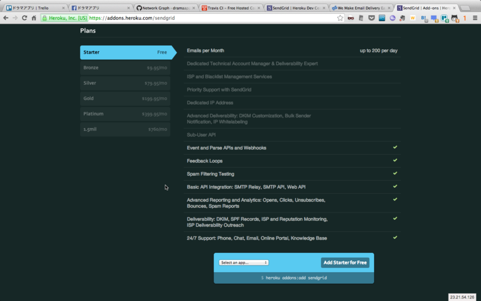
Task: Click the browser forward arrow
Action: click(x=15, y=18)
